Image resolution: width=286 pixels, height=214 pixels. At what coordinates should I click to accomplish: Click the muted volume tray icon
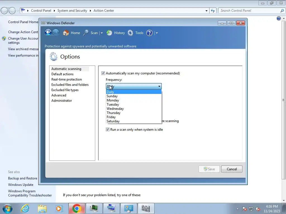point(258,209)
